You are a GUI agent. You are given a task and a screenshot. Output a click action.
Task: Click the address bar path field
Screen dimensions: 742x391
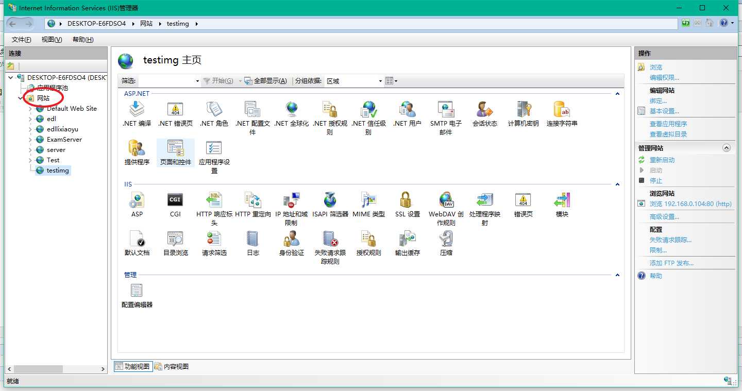pos(362,24)
